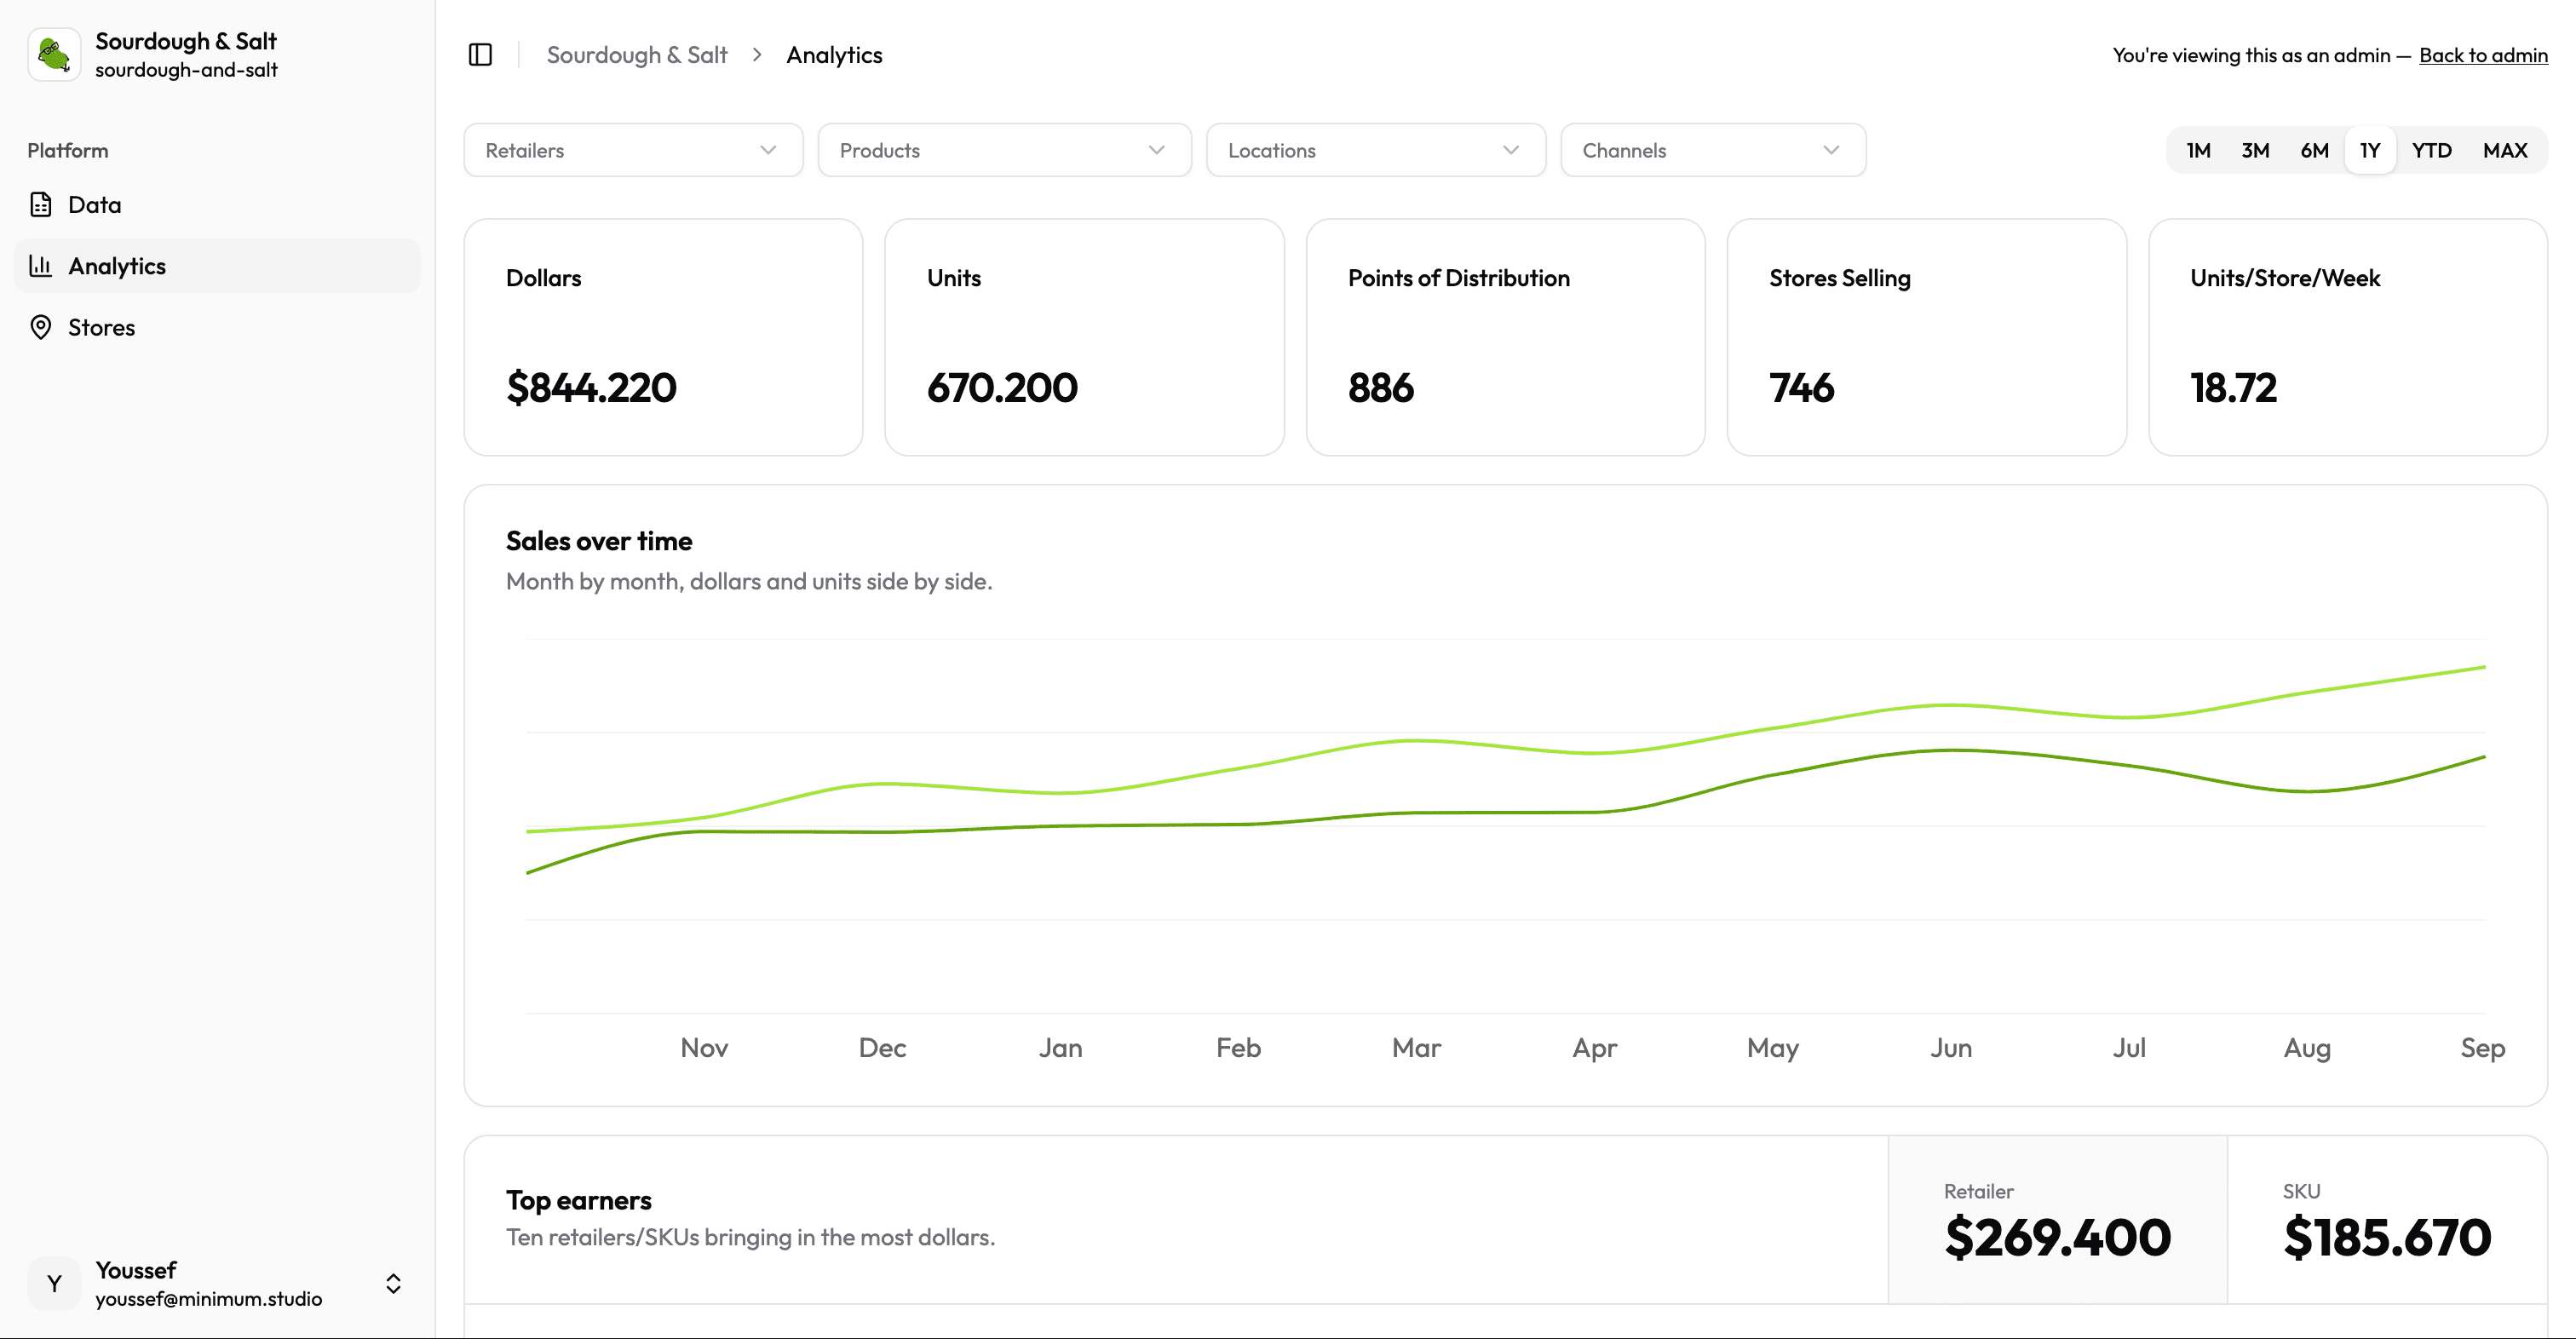The width and height of the screenshot is (2576, 1339).
Task: Open the Retailers dropdown
Action: tap(632, 150)
